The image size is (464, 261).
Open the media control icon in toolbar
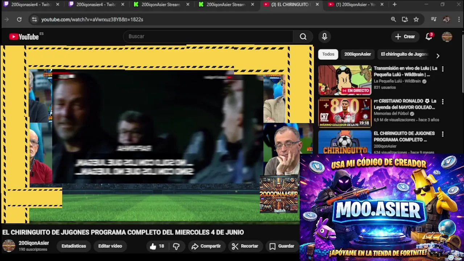tap(434, 20)
